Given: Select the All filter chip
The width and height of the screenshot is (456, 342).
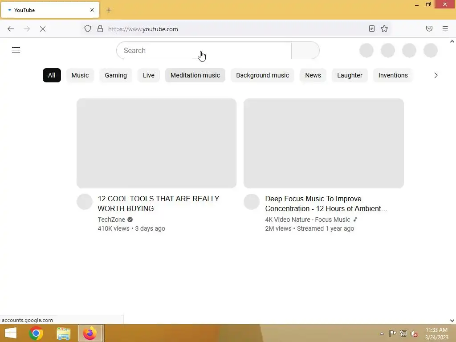Looking at the screenshot, I should (x=52, y=75).
